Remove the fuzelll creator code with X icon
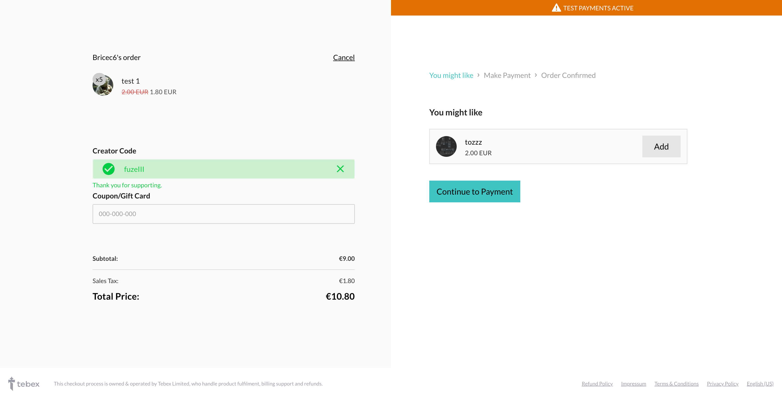Viewport: 782px width, 399px height. [x=340, y=169]
